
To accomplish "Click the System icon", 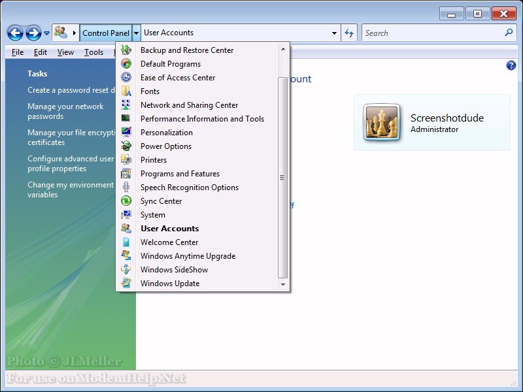I will (126, 215).
